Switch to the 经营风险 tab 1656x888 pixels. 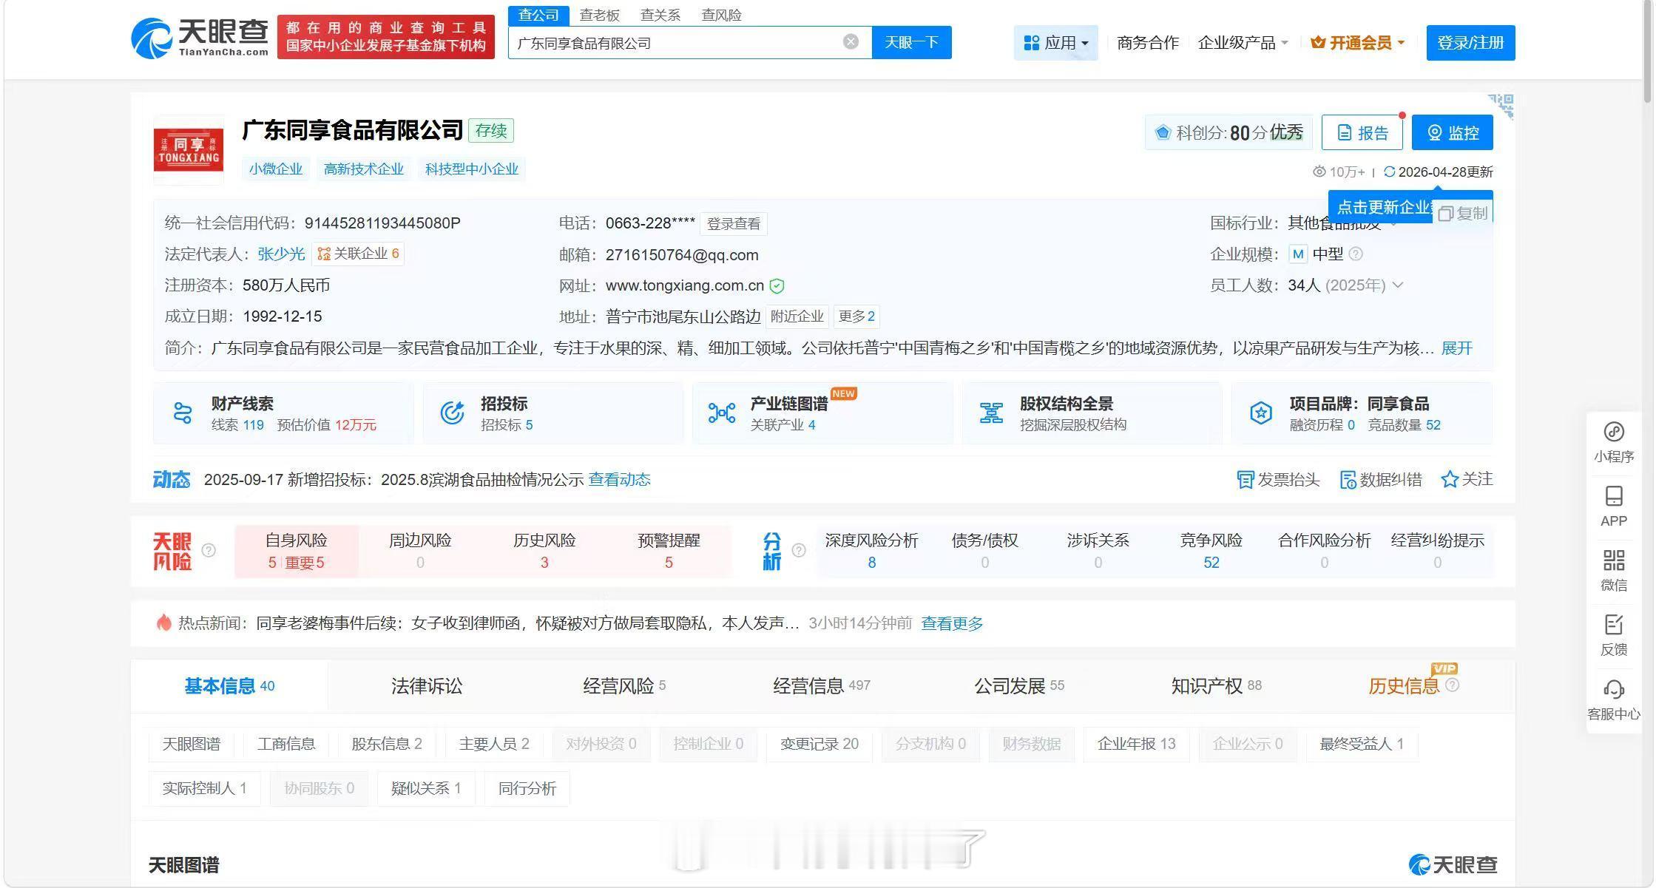pos(624,686)
